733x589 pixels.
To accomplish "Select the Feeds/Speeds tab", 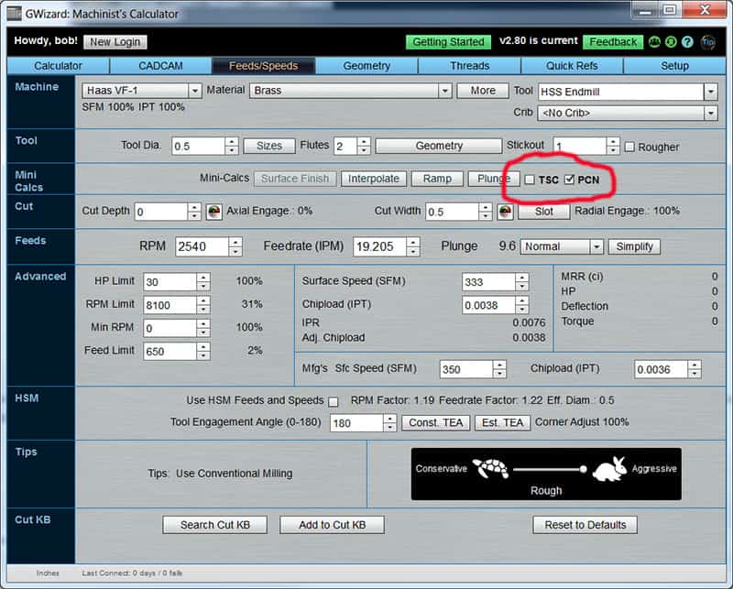I will point(264,66).
